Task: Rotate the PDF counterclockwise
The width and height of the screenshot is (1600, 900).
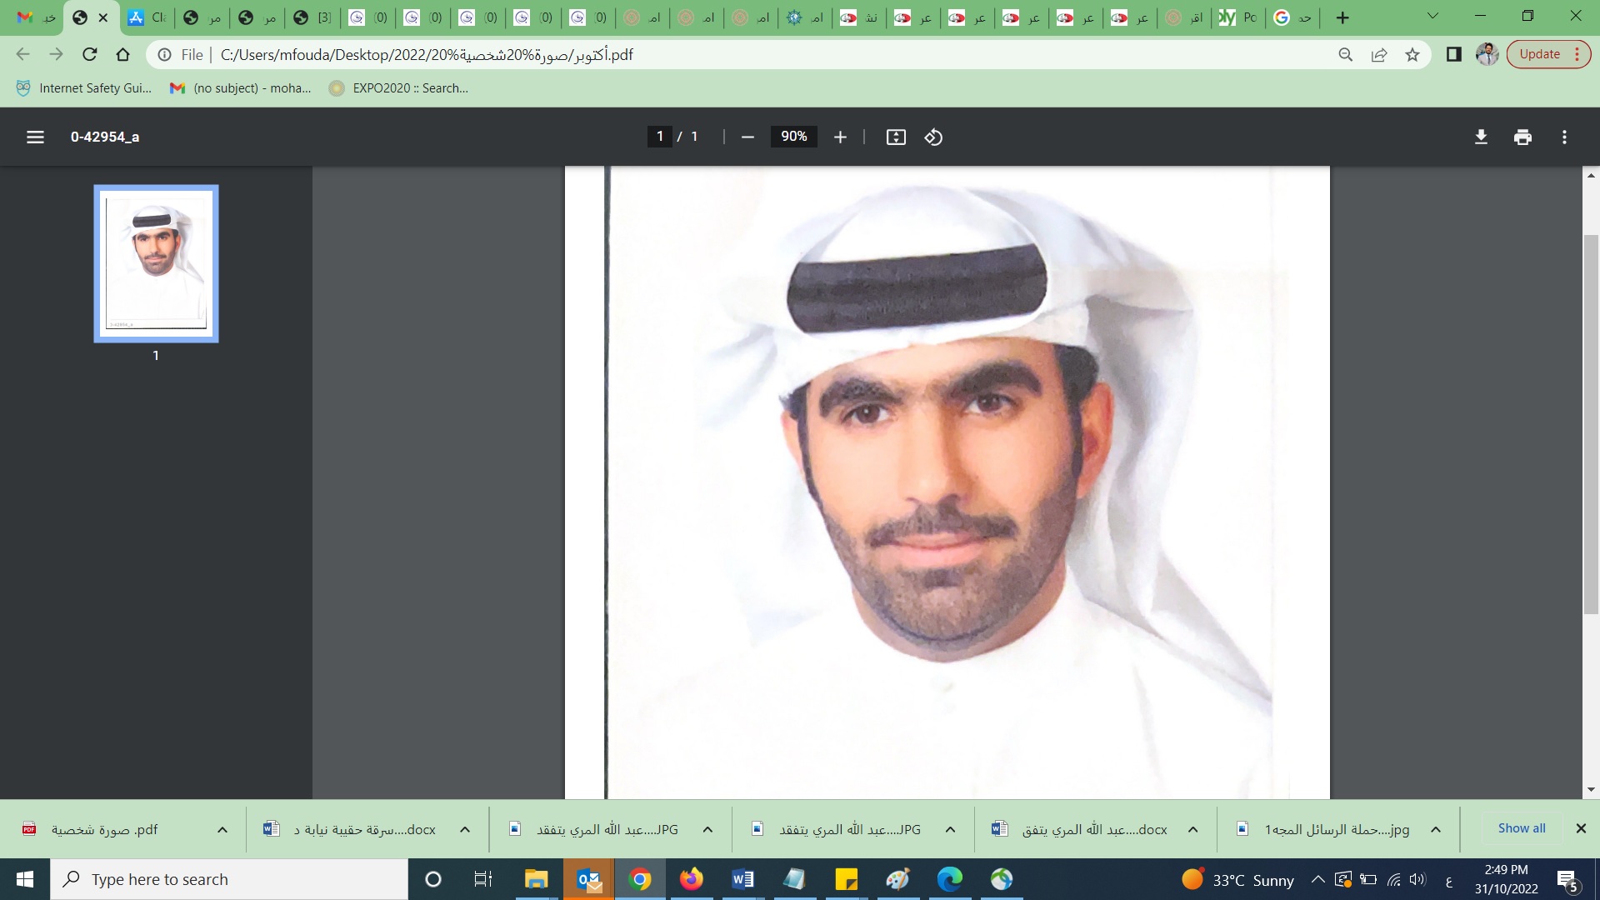Action: coord(933,137)
